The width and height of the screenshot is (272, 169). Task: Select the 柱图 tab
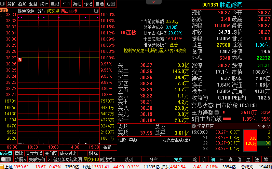point(122,140)
